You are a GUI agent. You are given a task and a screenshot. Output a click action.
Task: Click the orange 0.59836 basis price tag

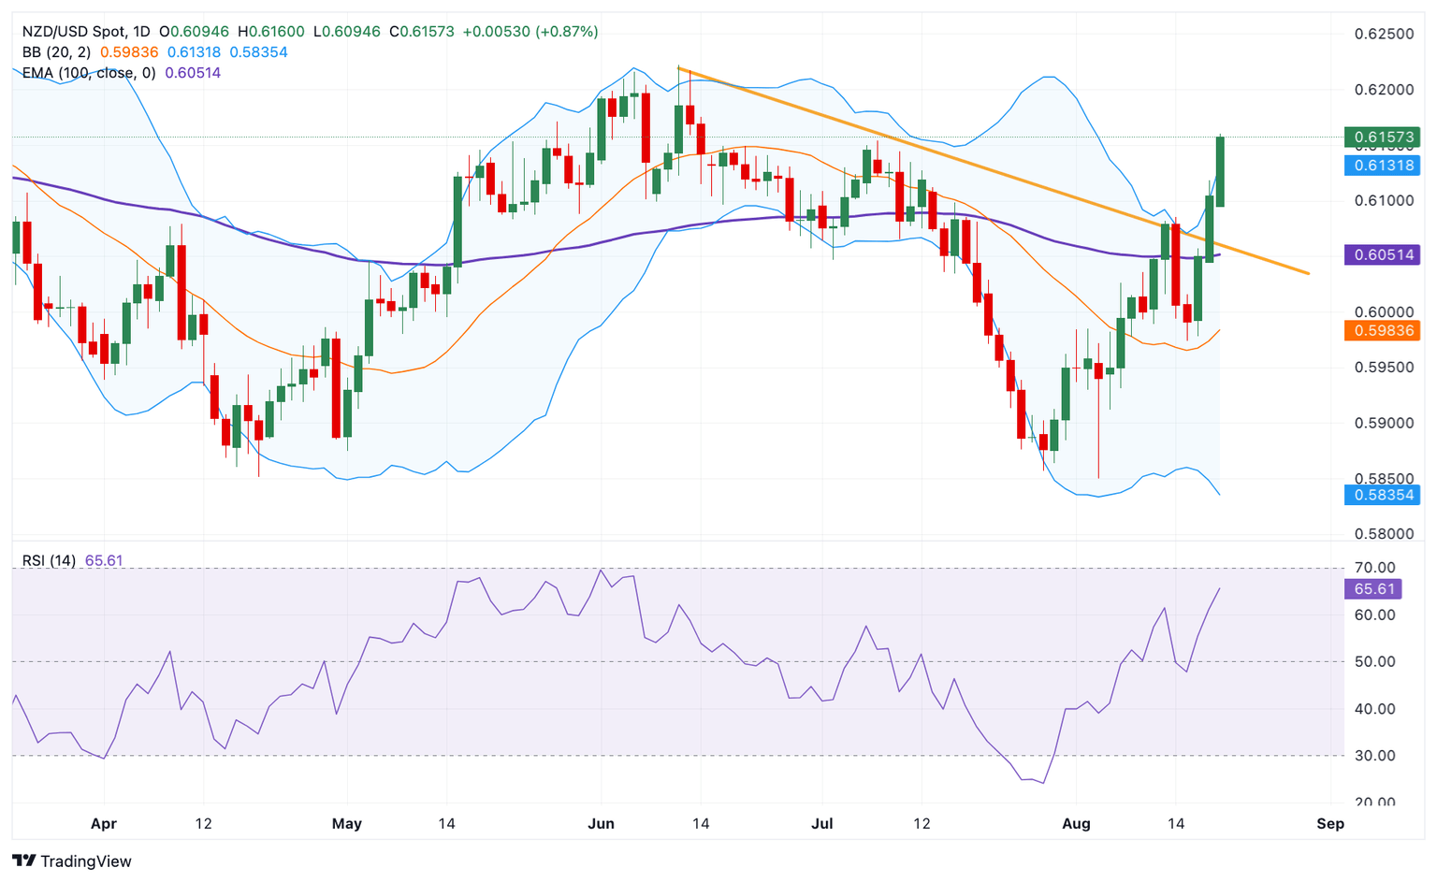(x=1382, y=330)
